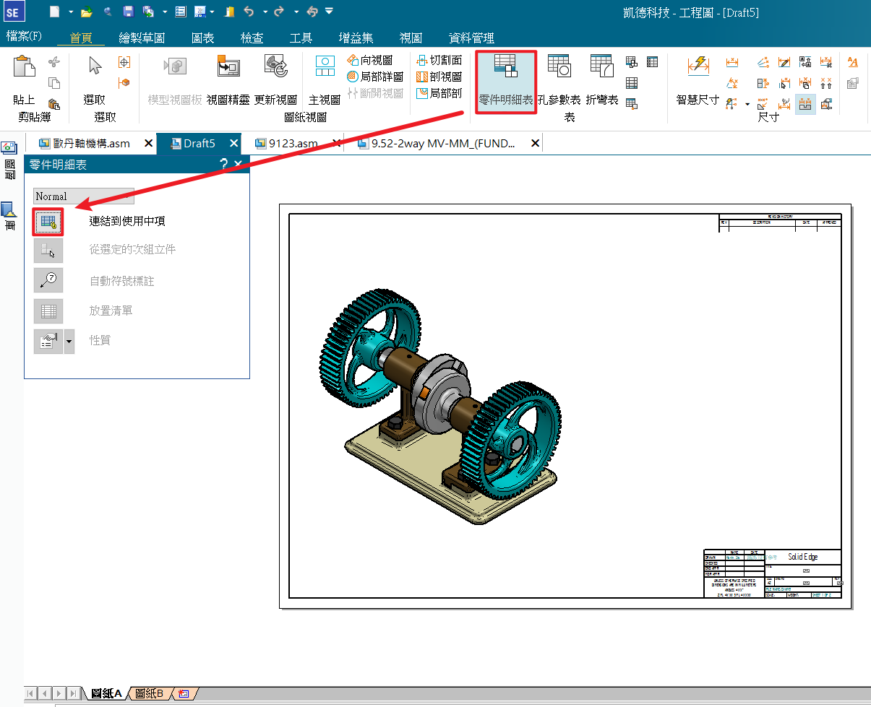Copy selection with the copy icon
Screen dimensions: 871x707
(53, 83)
